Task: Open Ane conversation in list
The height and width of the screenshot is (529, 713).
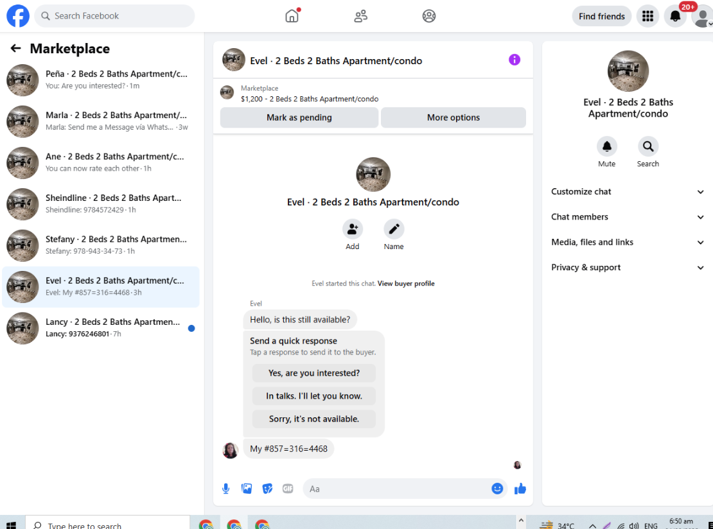Action: (101, 162)
